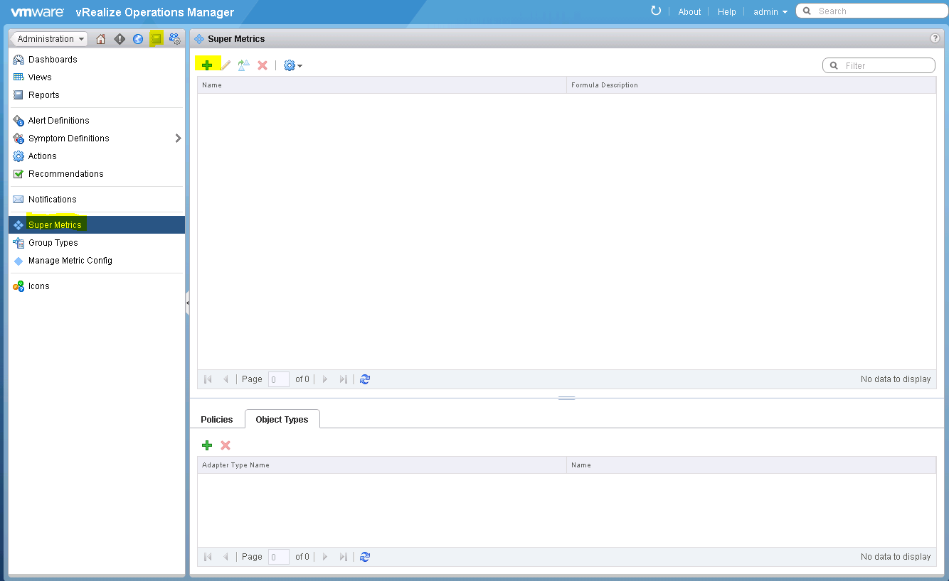Screen dimensions: 949x581
Task: Click the VMware logo
Action: point(38,12)
